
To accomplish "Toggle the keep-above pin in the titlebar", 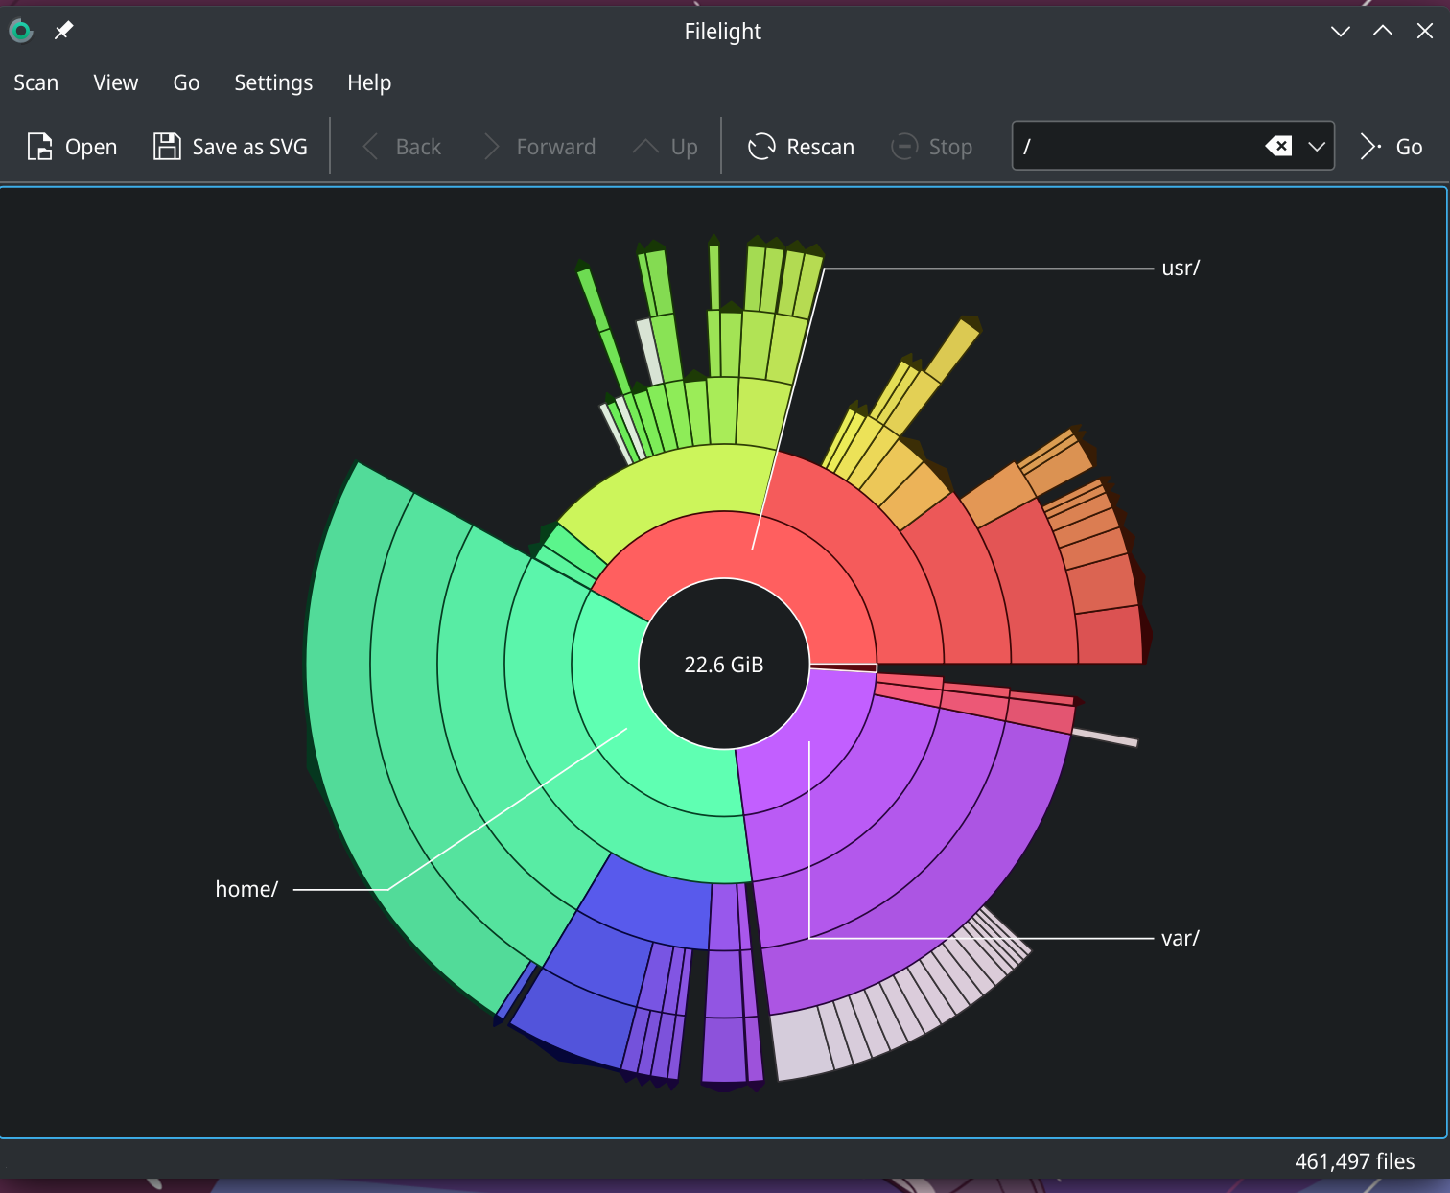I will 62,31.
